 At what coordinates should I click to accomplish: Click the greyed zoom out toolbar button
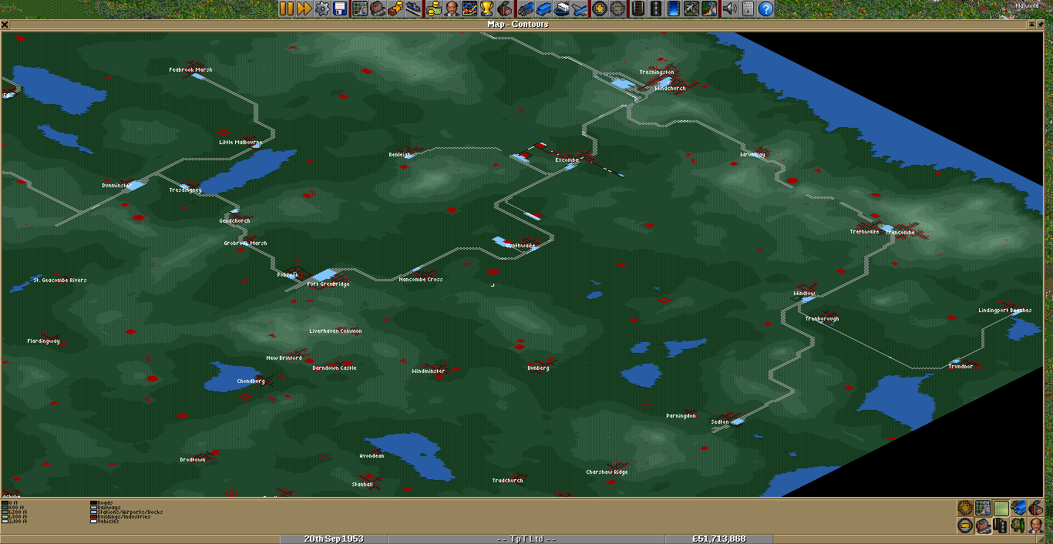coord(617,9)
